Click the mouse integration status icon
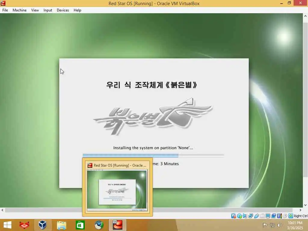This screenshot has width=308, height=231. [285, 216]
